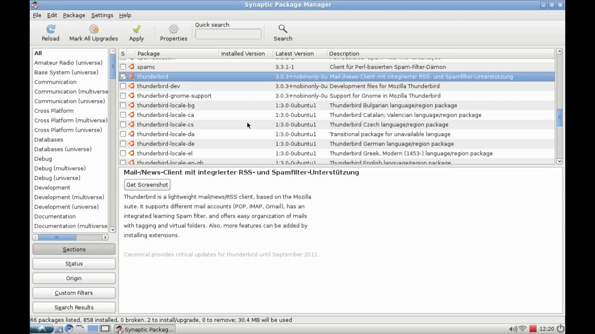Viewport: 595px width, 334px height.
Task: Click the S status column header
Action: [x=123, y=54]
